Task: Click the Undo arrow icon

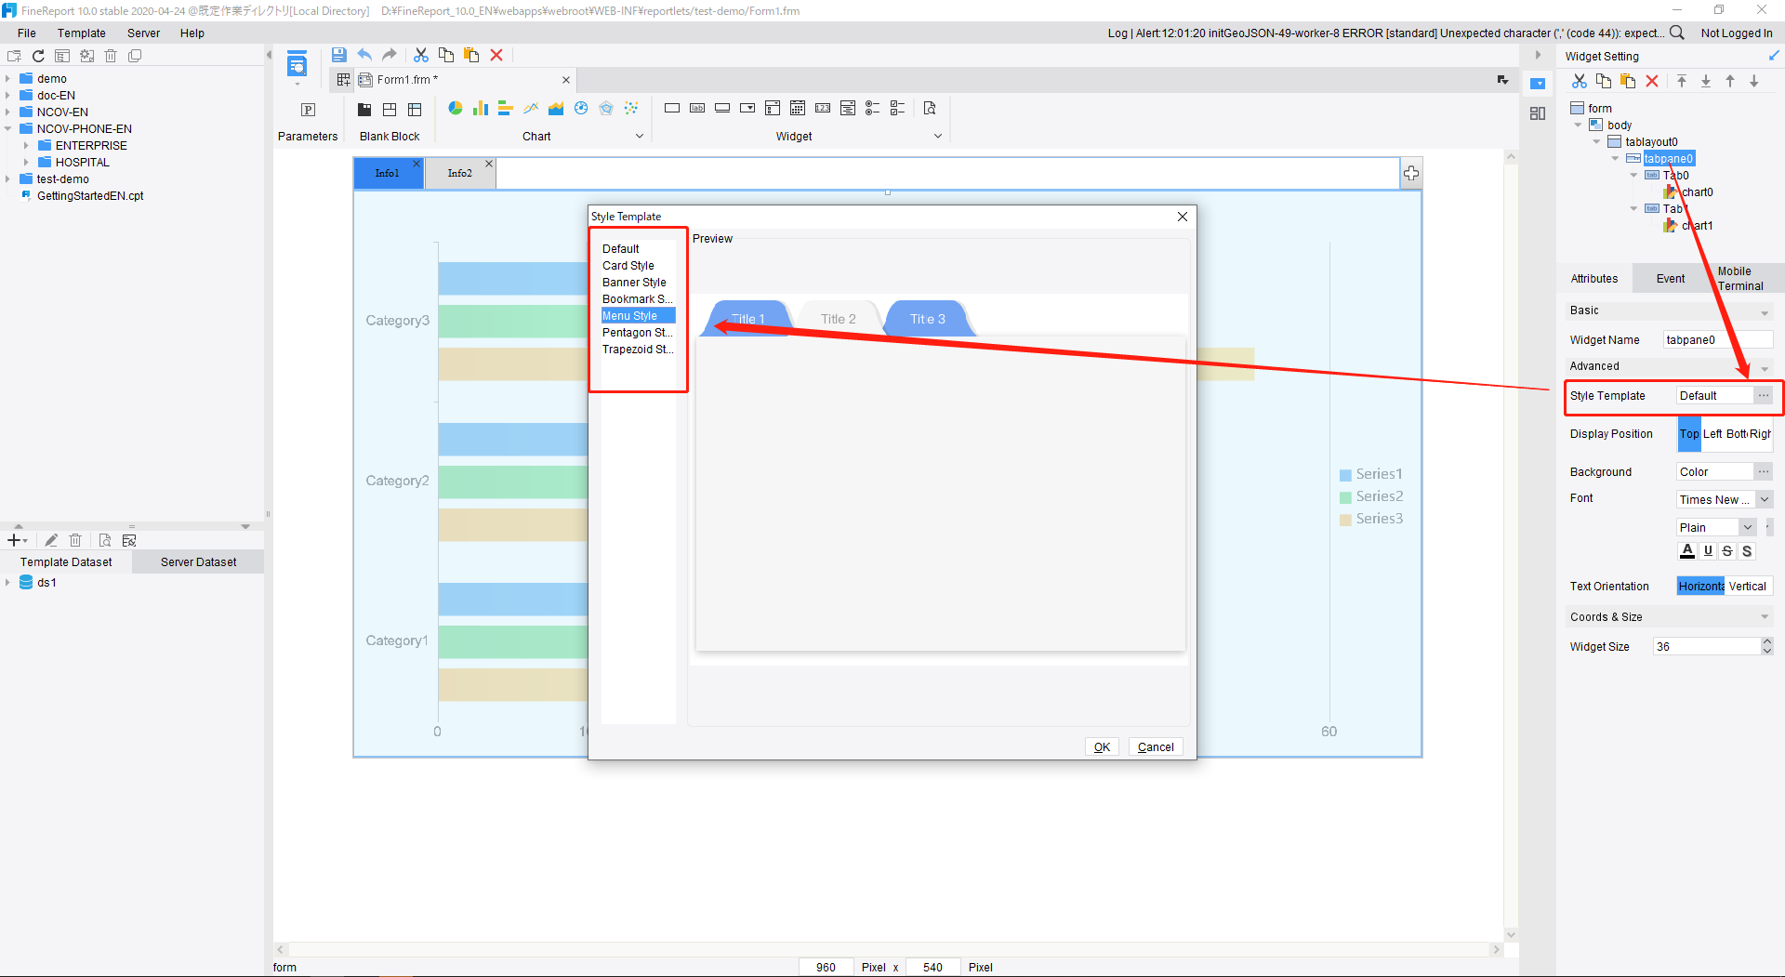Action: coord(364,55)
